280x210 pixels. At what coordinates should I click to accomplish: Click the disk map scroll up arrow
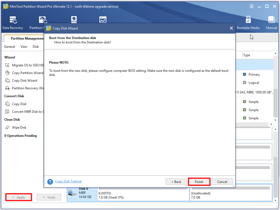[x=275, y=129]
